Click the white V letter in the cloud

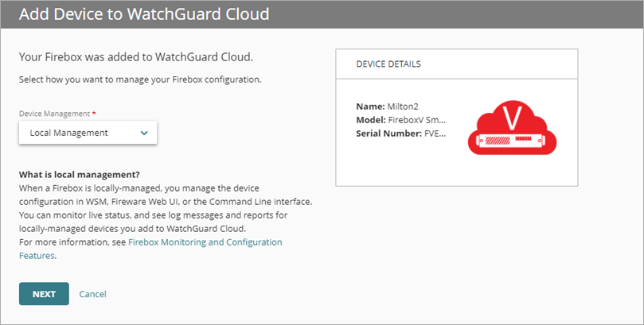pyautogui.click(x=513, y=119)
